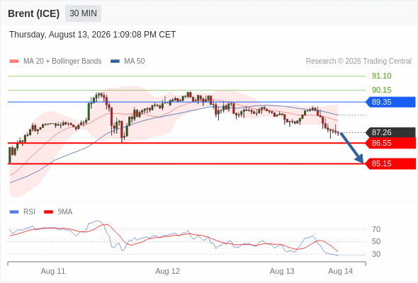Toggle the MA 50 legend entry
Image resolution: width=418 pixels, height=283 pixels.
click(x=128, y=62)
